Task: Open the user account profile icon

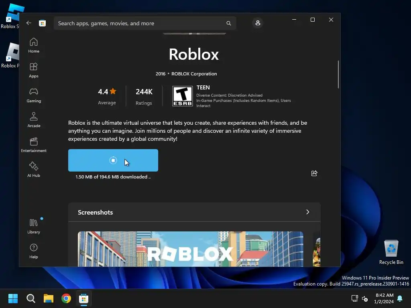Action: pos(258,23)
